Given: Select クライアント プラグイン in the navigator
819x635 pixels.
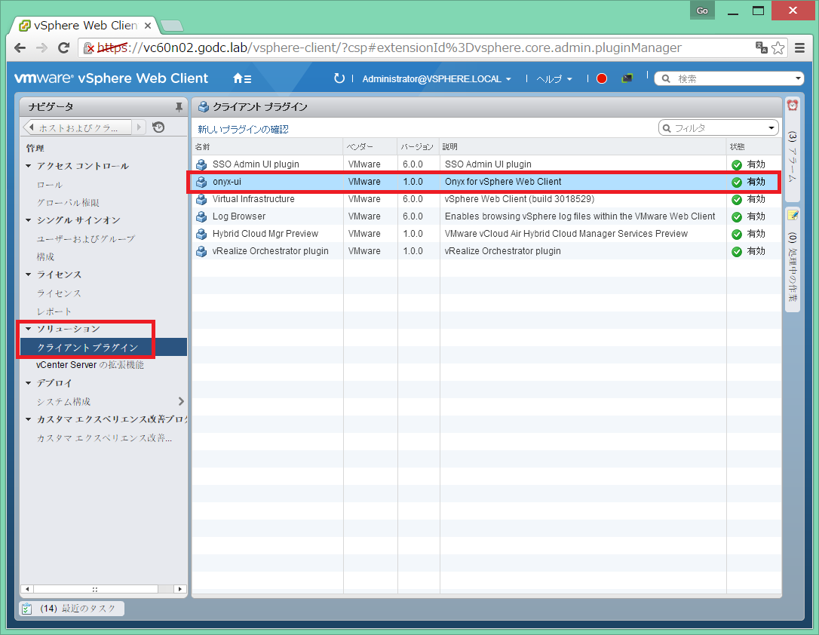Looking at the screenshot, I should [x=103, y=347].
